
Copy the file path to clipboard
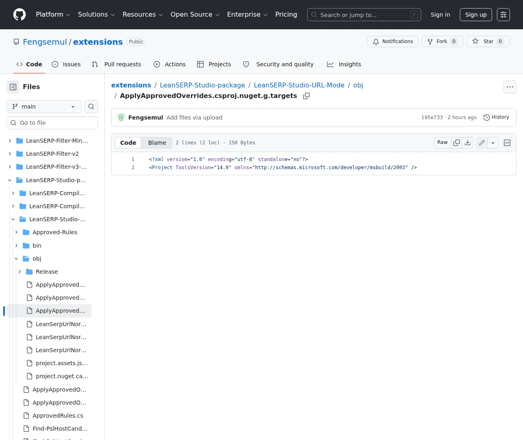pos(306,96)
